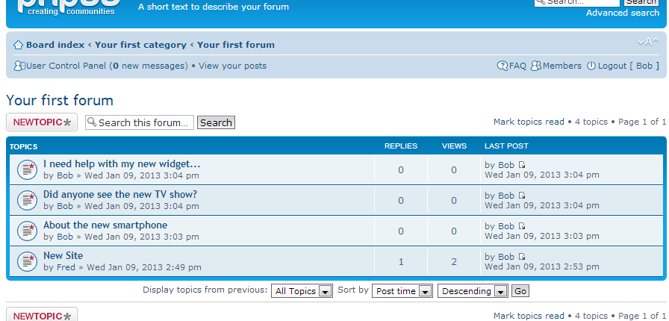Click the change font size icon
This screenshot has height=321, width=669.
click(x=648, y=42)
